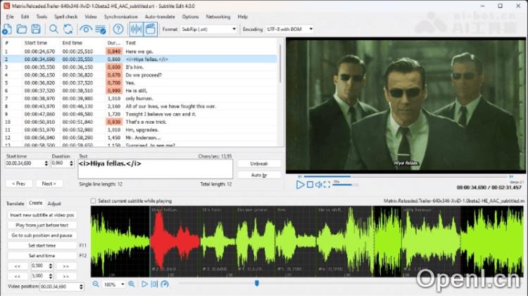Click the waveform position slider handle
The width and height of the screenshot is (528, 296).
pyautogui.click(x=257, y=283)
